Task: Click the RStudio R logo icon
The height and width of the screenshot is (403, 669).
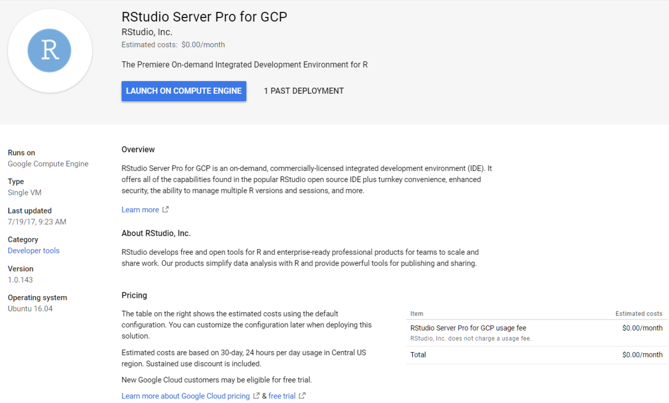Action: click(49, 51)
